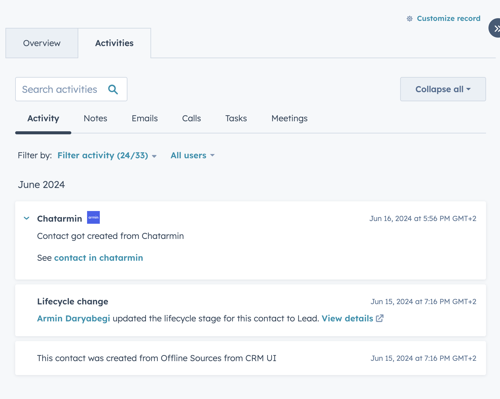The width and height of the screenshot is (500, 399).
Task: Select the Activities tab
Action: pyautogui.click(x=114, y=43)
